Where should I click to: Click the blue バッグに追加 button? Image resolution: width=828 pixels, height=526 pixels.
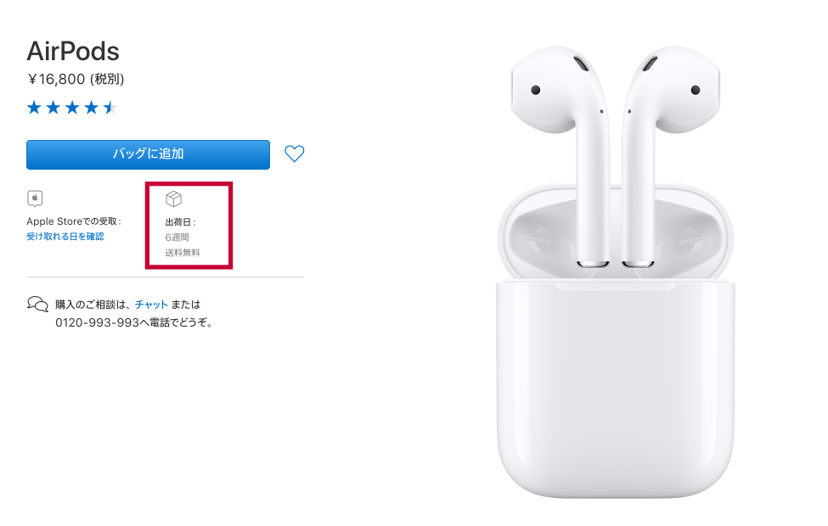click(148, 154)
